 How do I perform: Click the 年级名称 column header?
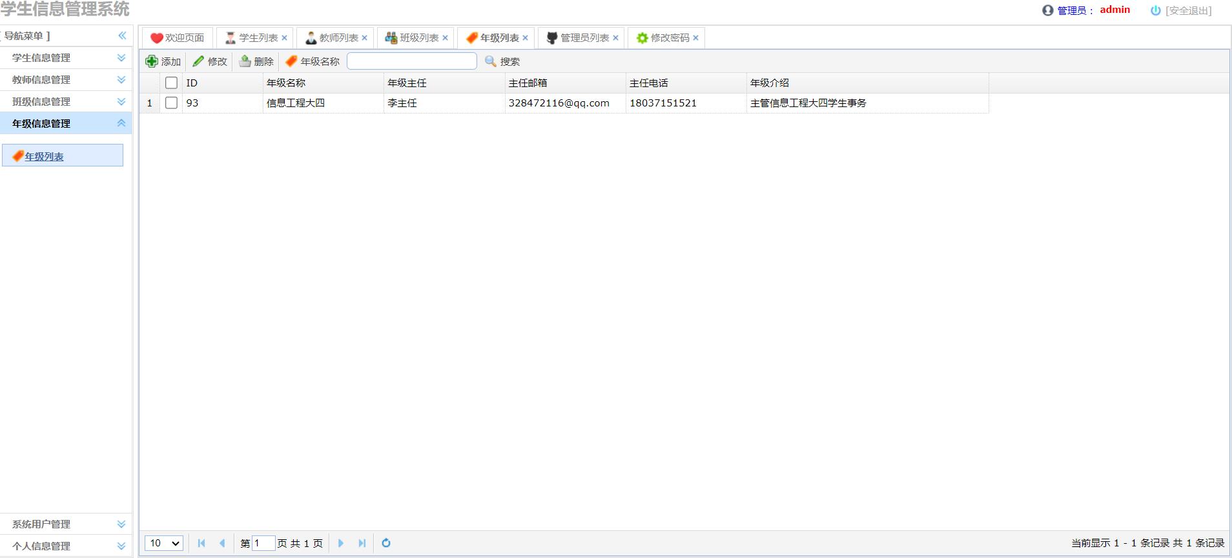(323, 83)
